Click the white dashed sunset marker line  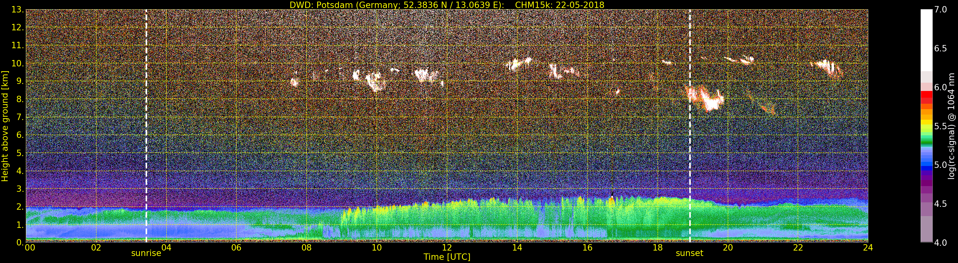tap(690, 126)
